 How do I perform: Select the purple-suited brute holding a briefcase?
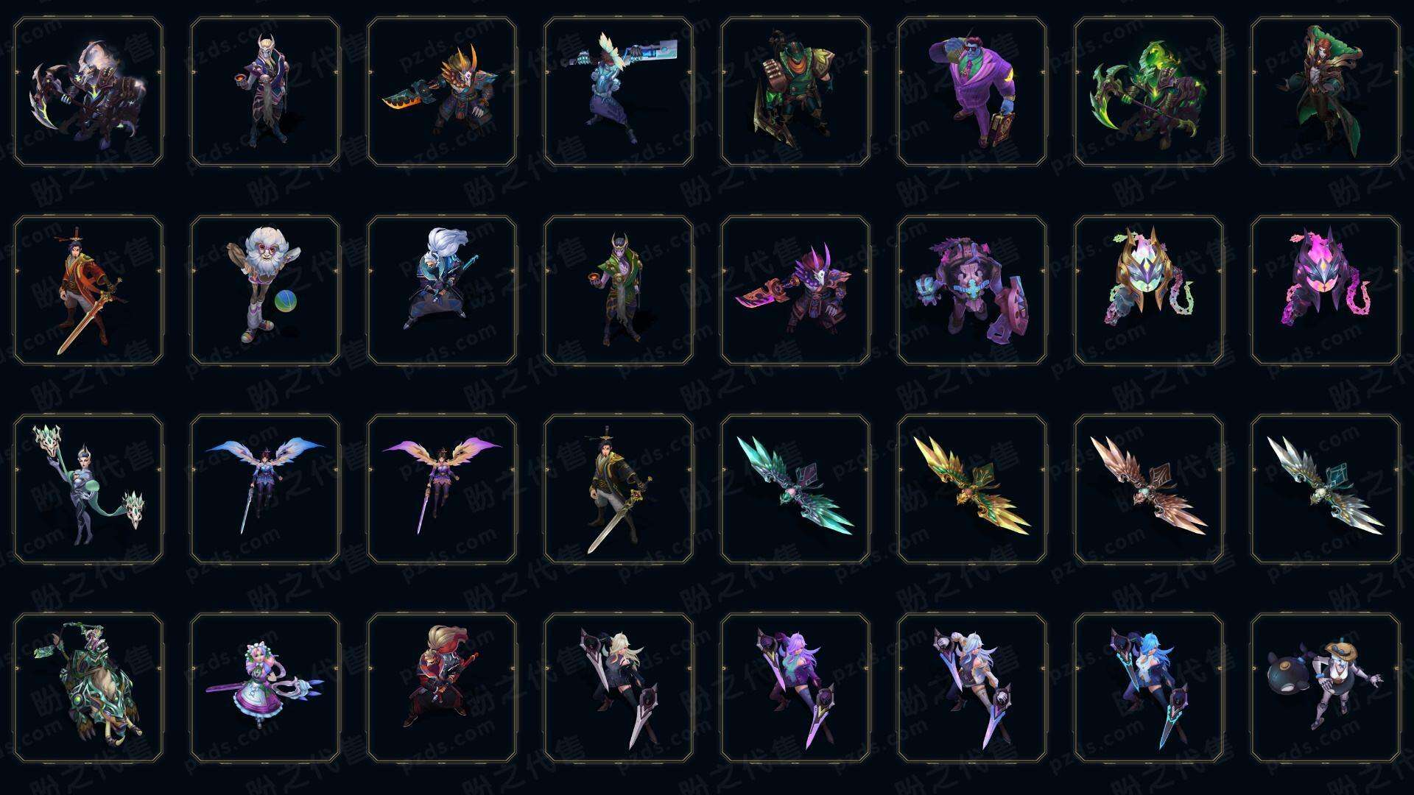click(x=972, y=92)
